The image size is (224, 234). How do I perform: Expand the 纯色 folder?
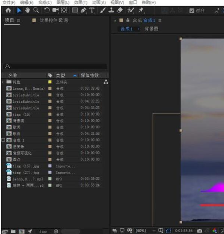click(3, 82)
